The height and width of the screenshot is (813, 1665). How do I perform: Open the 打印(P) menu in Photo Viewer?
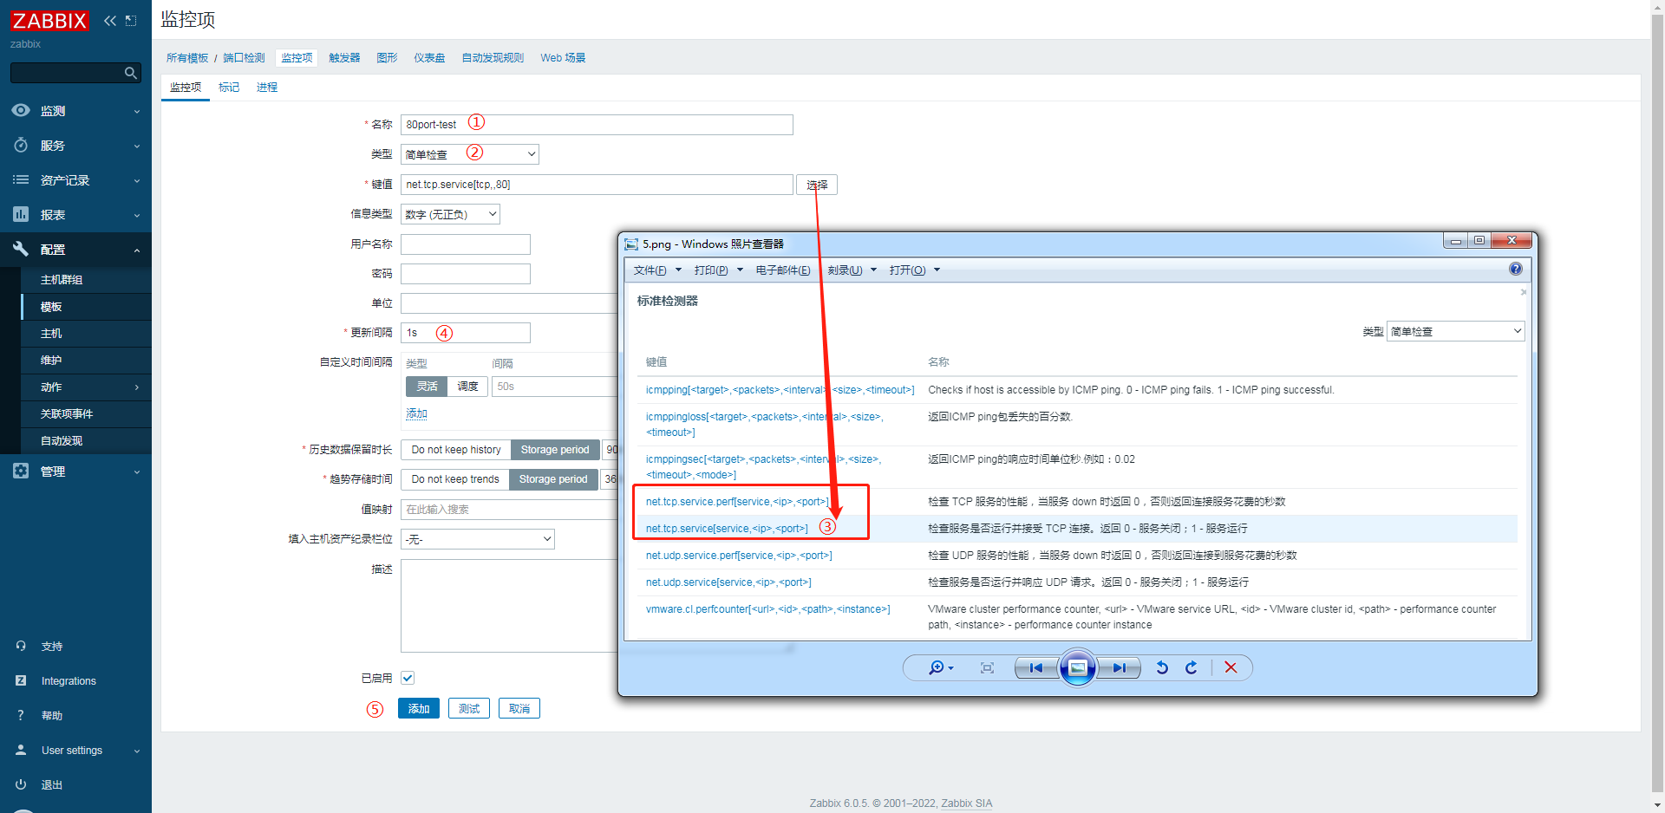(x=718, y=270)
